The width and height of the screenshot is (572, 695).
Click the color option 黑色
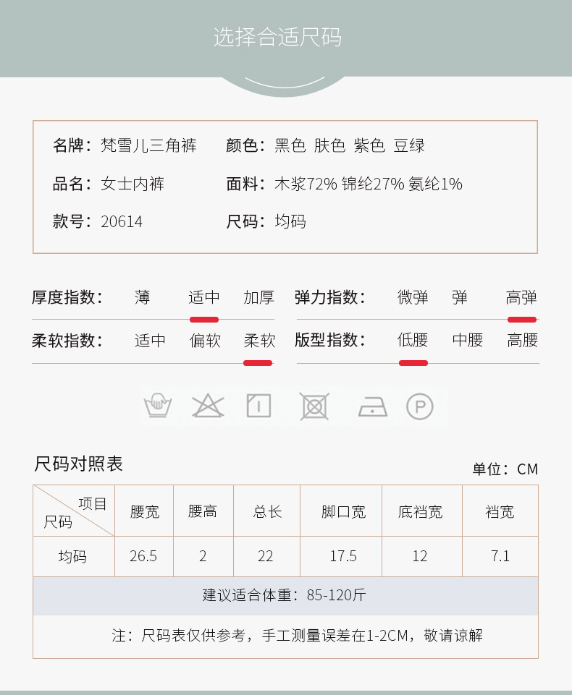290,146
